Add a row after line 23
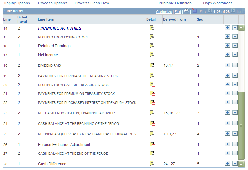Screen dimensions: 248x170 tap(227, 112)
